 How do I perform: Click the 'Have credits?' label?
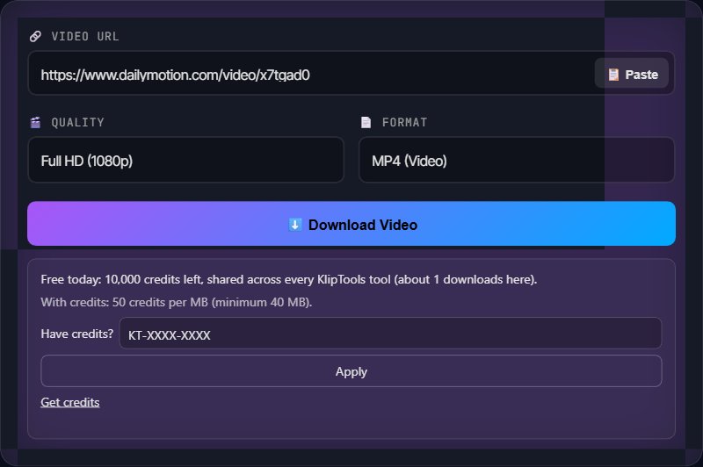coord(76,334)
